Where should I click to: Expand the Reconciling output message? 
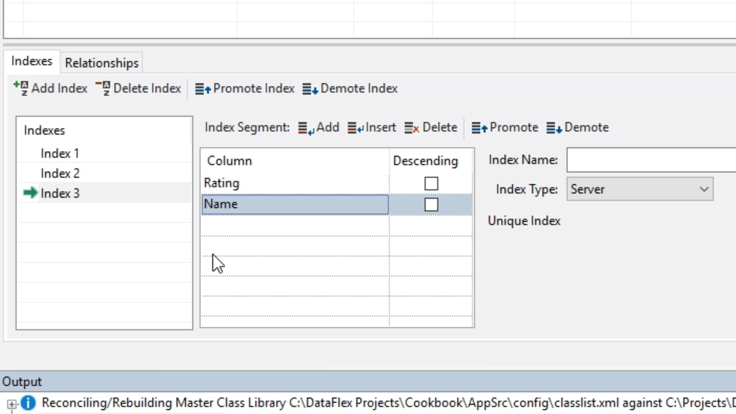[x=11, y=404]
